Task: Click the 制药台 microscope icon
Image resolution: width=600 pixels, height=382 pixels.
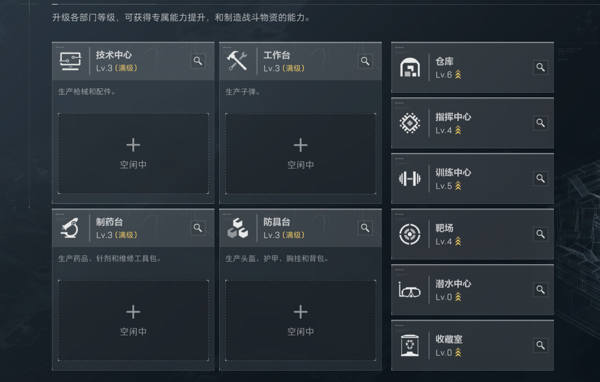Action: coord(71,228)
